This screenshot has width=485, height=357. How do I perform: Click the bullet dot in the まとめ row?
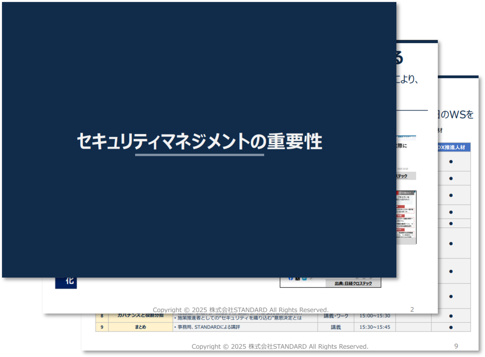(x=451, y=327)
